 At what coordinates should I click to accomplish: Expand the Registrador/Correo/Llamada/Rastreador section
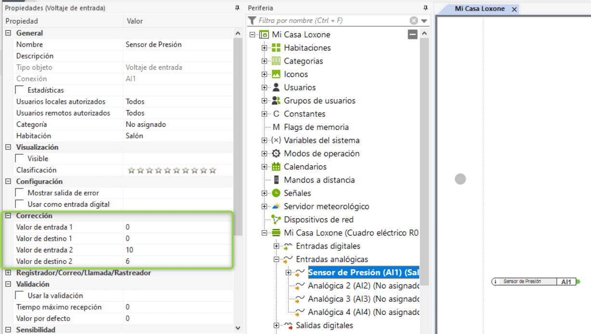tap(8, 273)
